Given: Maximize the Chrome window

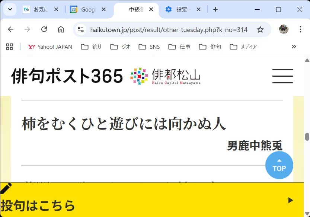Looking at the screenshot, I should pos(278,9).
